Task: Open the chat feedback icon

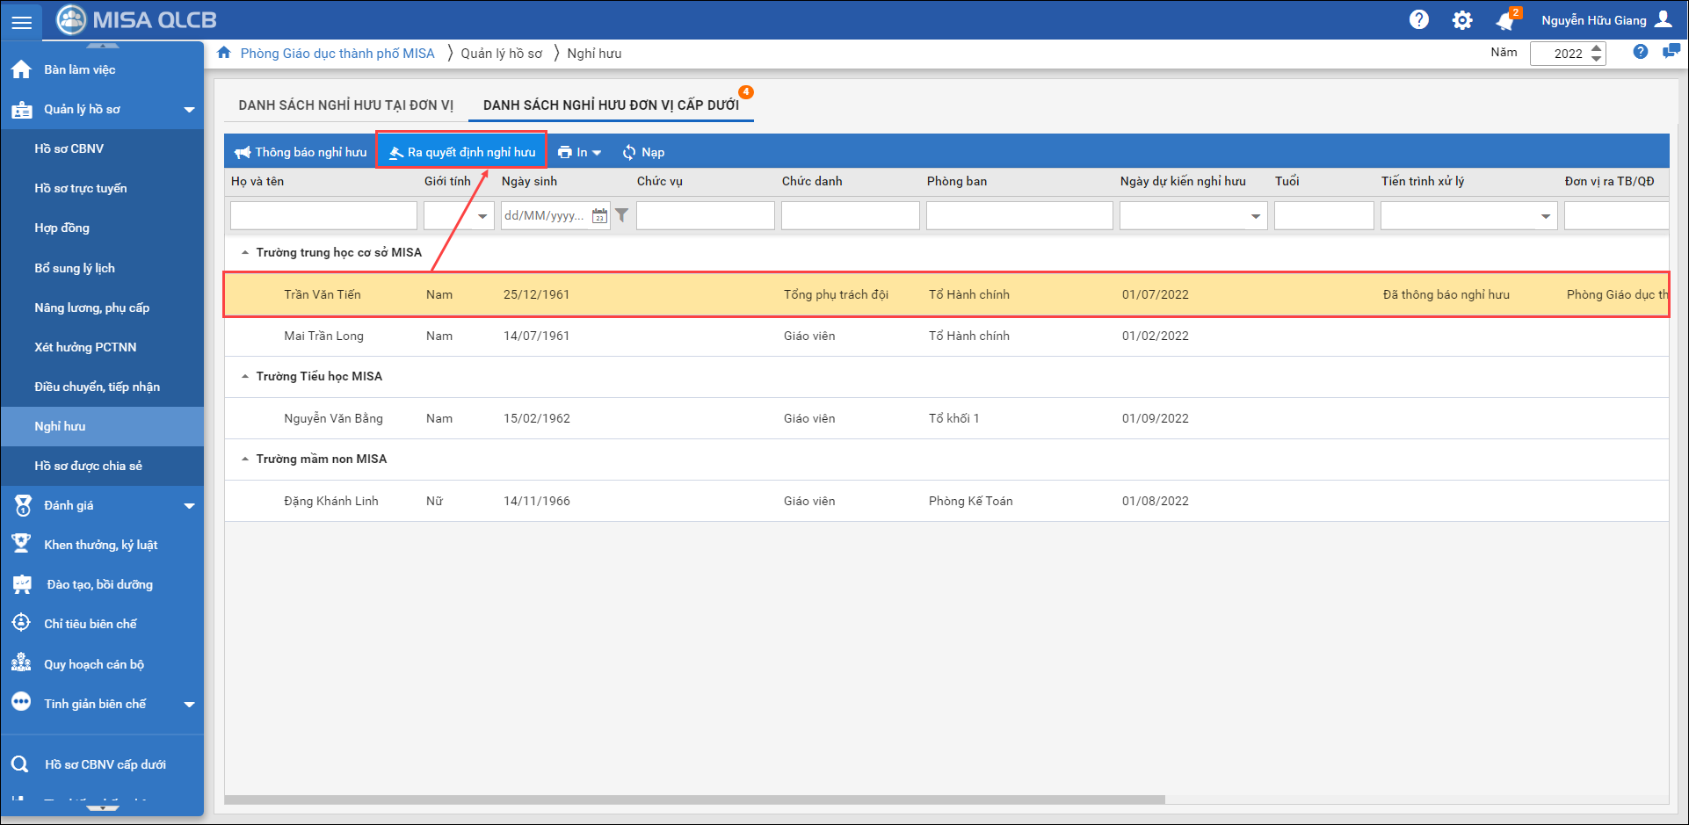Action: pyautogui.click(x=1671, y=53)
